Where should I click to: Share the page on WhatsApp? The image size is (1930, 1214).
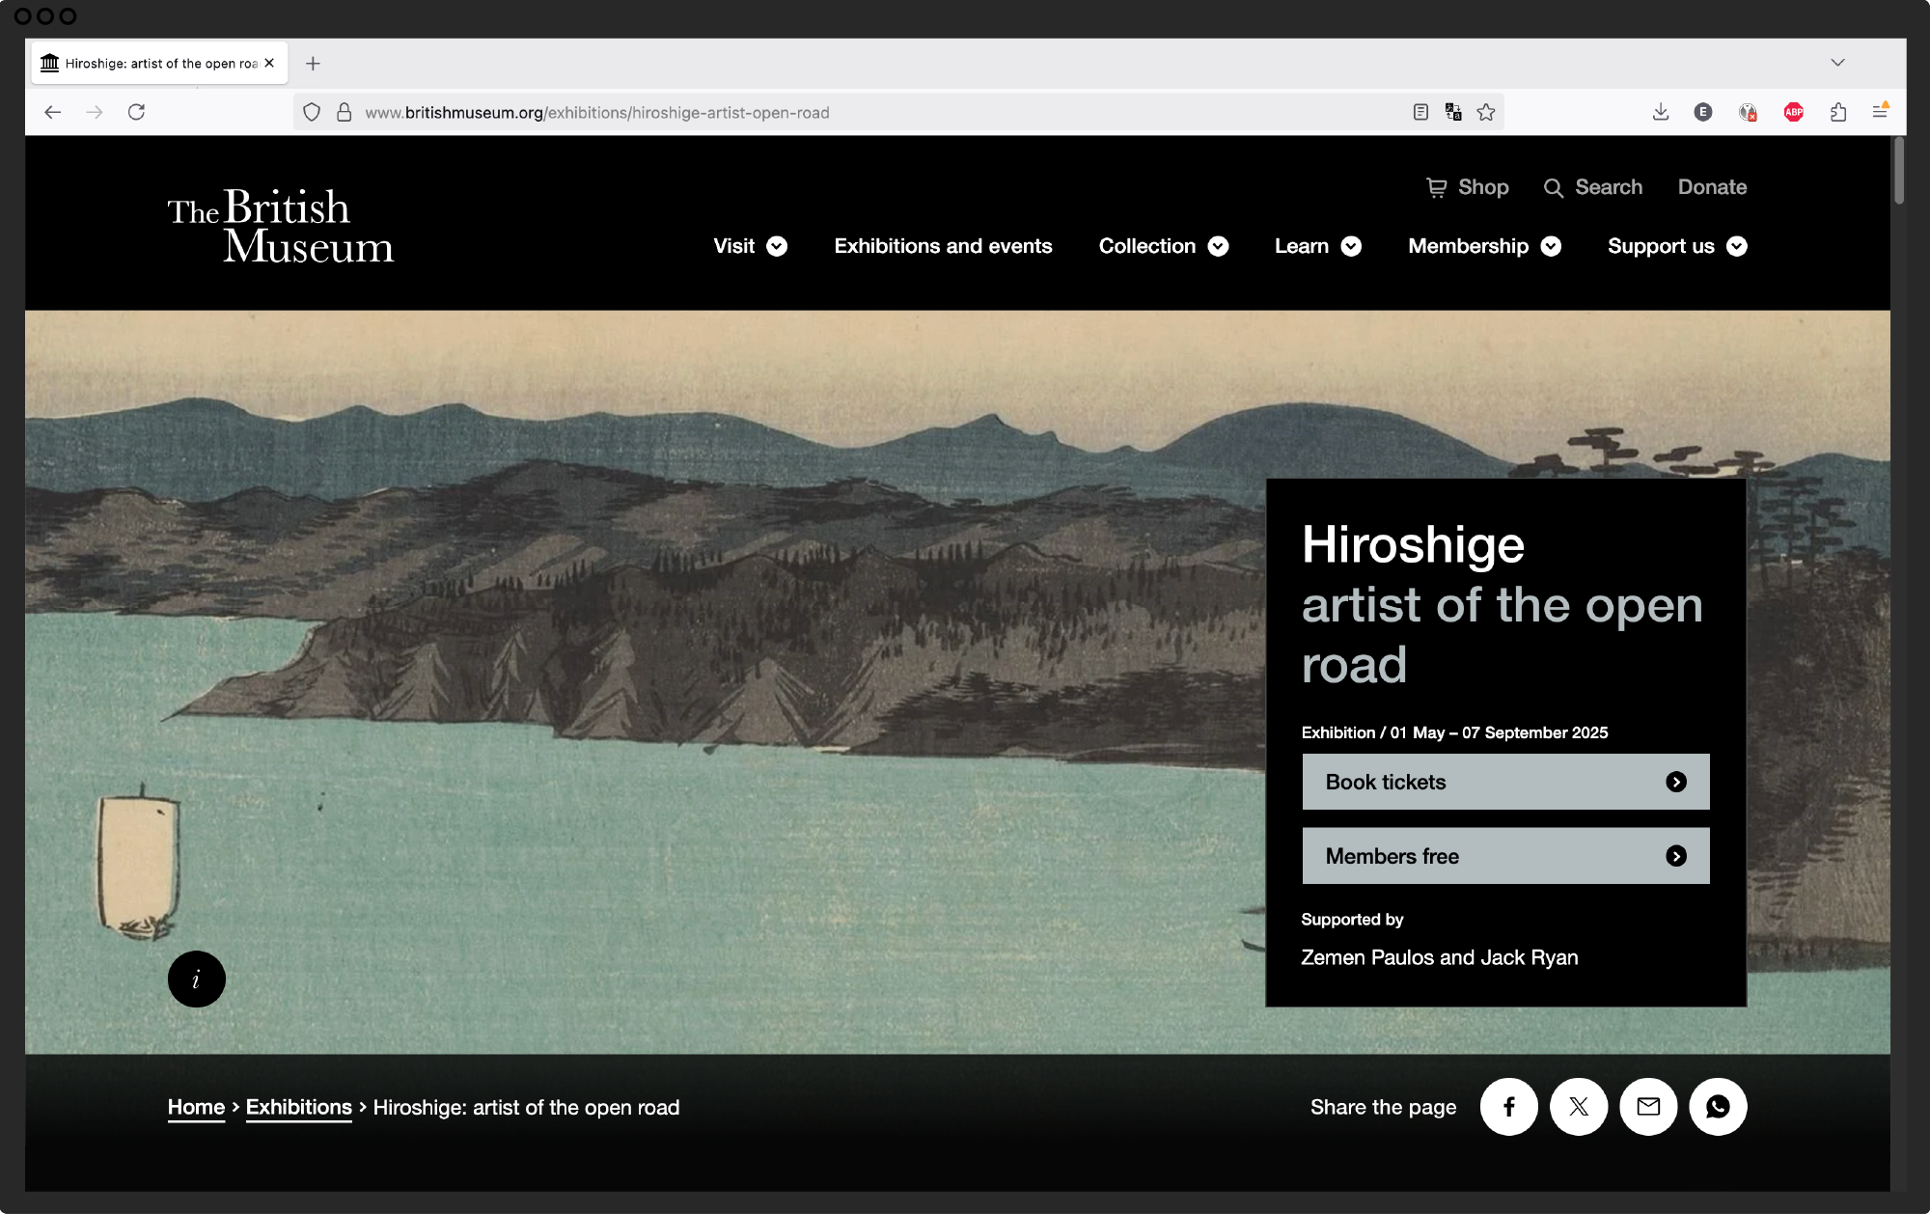pos(1718,1107)
